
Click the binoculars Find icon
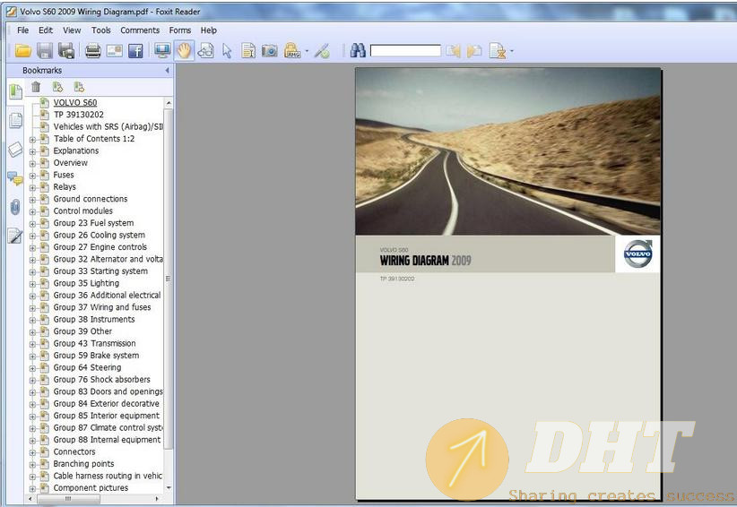358,50
